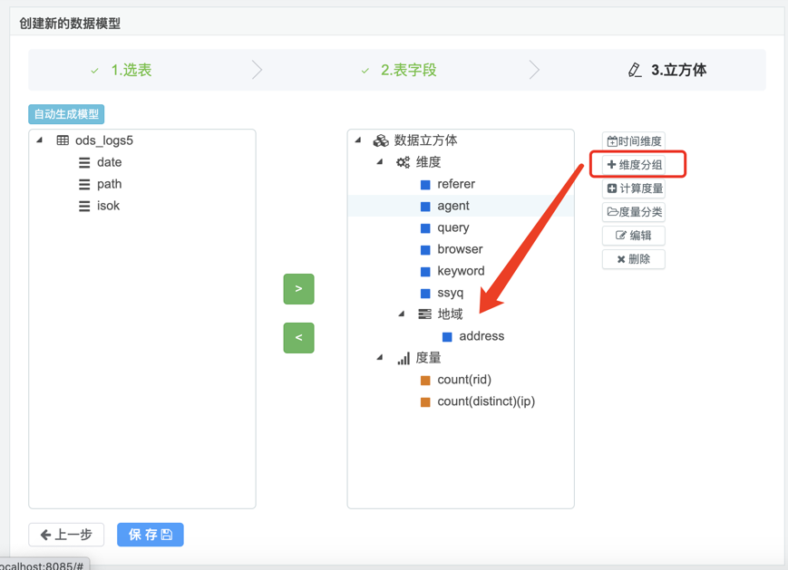
Task: Click the bar chart icon beside 度量
Action: pos(403,358)
